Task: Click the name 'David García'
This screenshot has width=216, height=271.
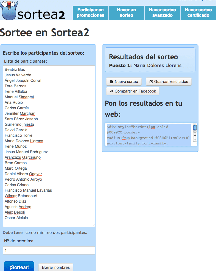Action: pos(16,130)
